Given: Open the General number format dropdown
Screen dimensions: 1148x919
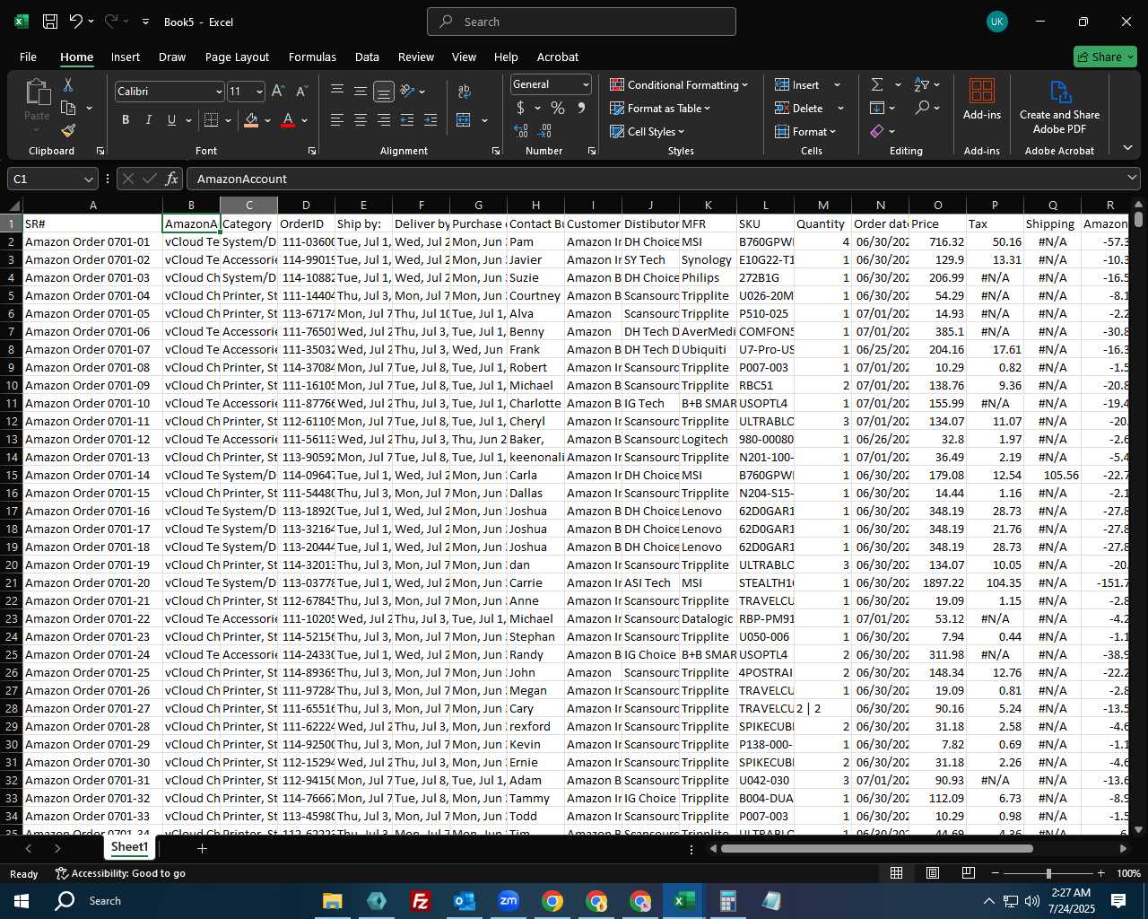Looking at the screenshot, I should (586, 84).
